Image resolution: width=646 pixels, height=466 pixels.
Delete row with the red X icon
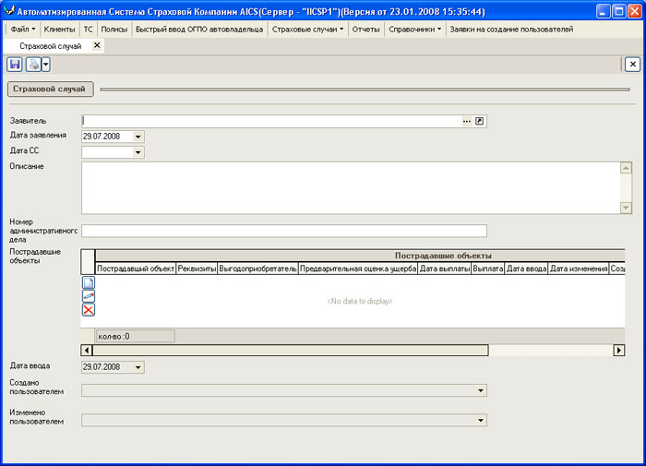[89, 310]
